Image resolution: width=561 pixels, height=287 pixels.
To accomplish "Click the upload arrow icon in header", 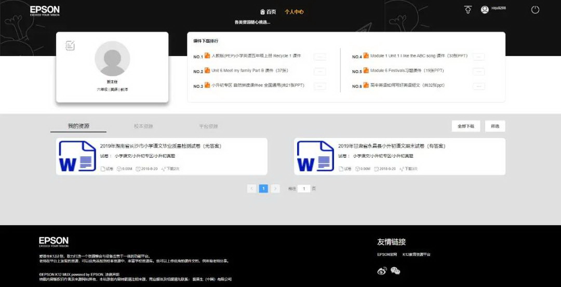I will point(468,9).
